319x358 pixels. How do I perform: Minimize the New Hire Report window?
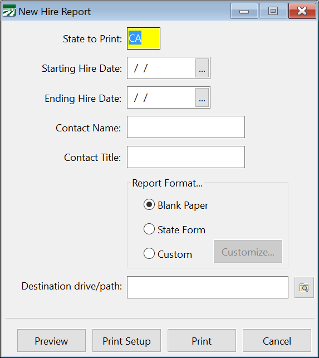(244, 11)
